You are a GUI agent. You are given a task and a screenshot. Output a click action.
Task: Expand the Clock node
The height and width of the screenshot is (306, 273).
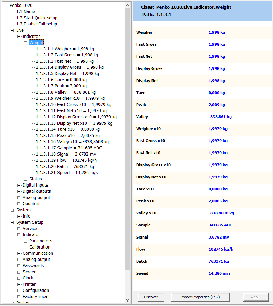click(x=19, y=278)
